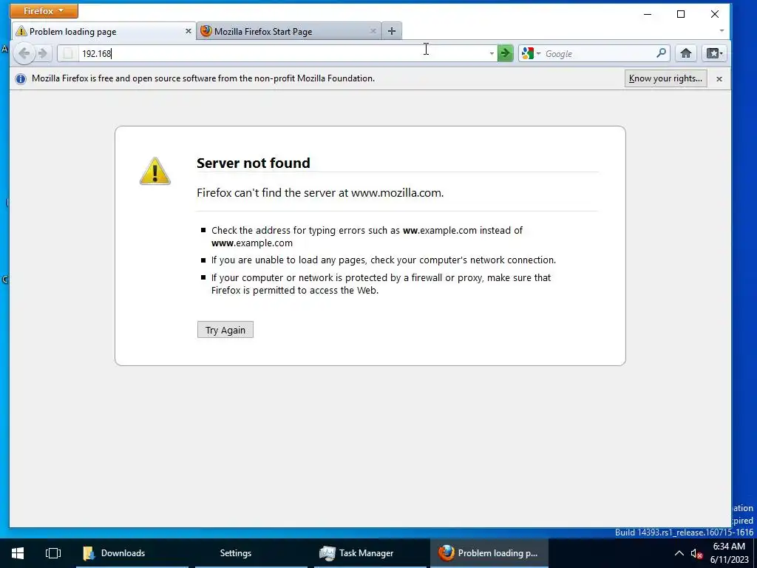Viewport: 757px width, 568px height.
Task: Minimize the Firefox window
Action: click(648, 14)
